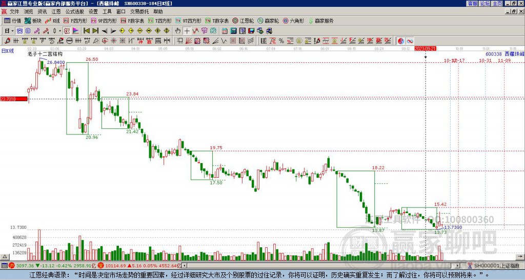Toggle the crosshair cursor tool
The height and width of the screenshot is (280, 525).
pos(187,31)
